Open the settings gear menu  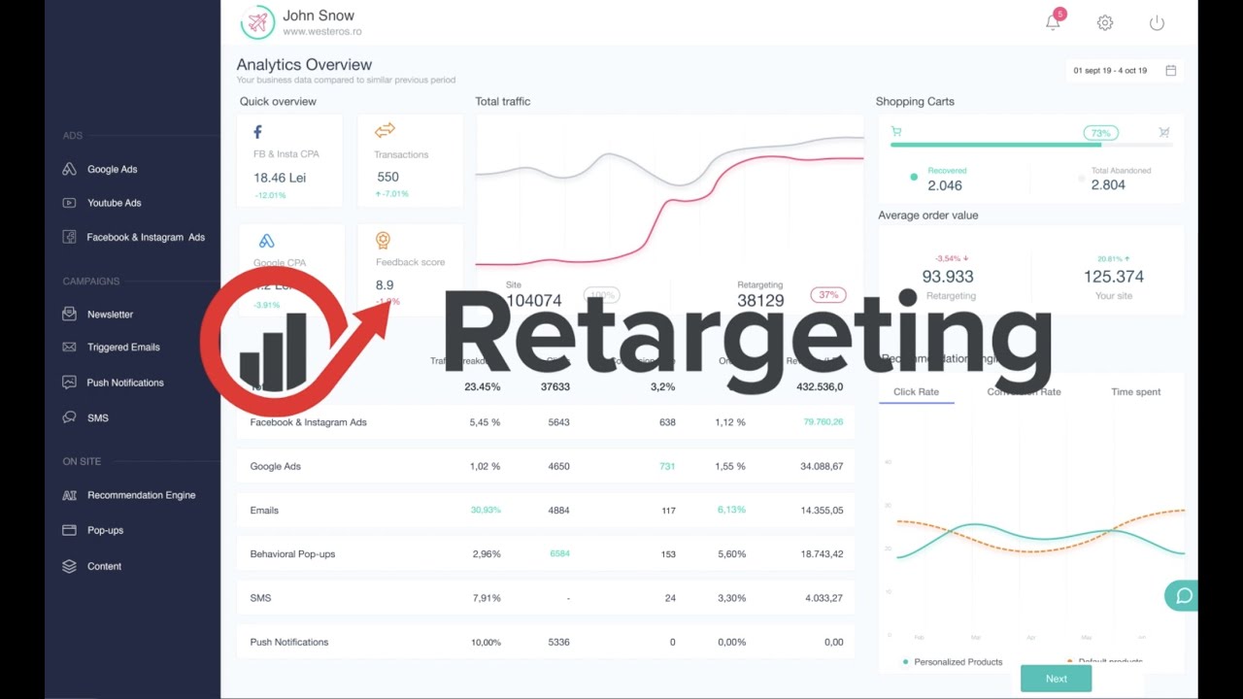(1105, 21)
